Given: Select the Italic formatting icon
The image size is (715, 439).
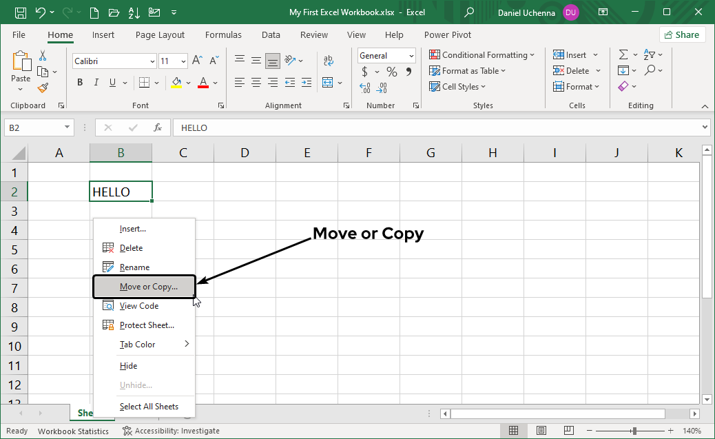Looking at the screenshot, I should coord(96,82).
